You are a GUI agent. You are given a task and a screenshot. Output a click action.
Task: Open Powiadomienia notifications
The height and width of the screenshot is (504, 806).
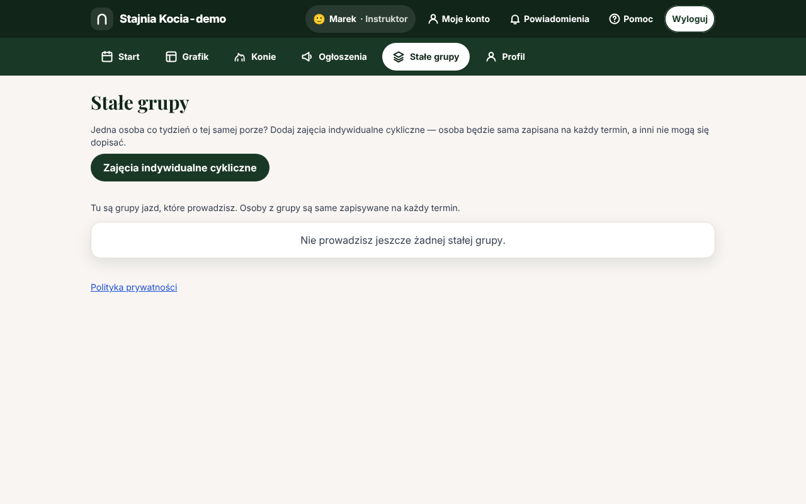[550, 19]
